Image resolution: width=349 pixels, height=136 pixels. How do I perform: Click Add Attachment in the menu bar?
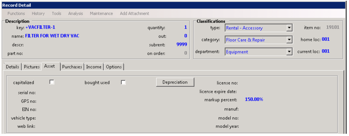134,13
